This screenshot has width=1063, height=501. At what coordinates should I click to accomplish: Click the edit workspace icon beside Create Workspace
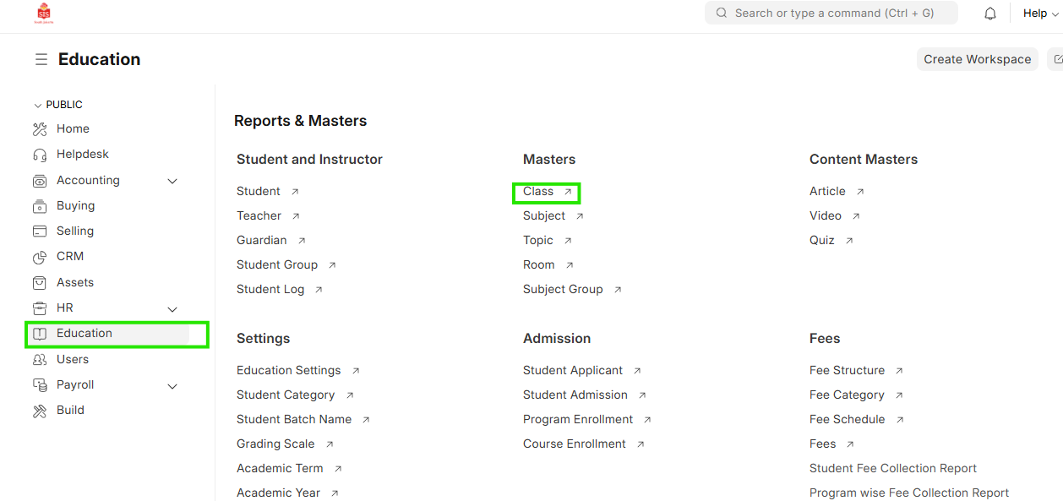pos(1057,59)
